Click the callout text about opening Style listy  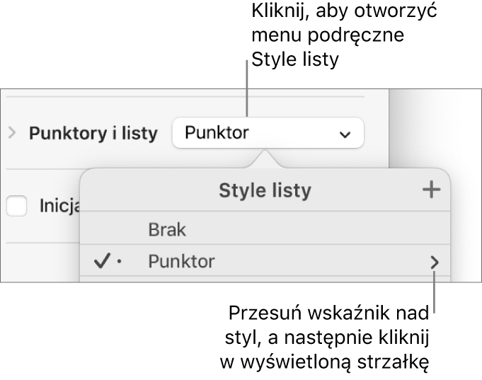click(327, 36)
